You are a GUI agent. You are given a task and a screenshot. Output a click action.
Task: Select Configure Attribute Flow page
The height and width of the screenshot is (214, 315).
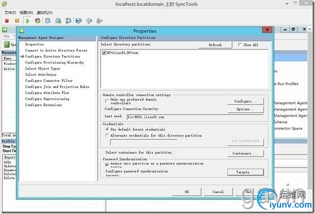[x=47, y=93]
